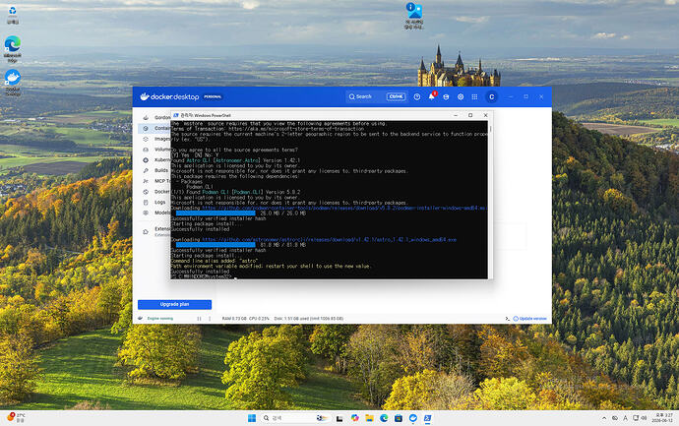Open the Models sidebar icon
679x426 pixels.
[x=146, y=213]
